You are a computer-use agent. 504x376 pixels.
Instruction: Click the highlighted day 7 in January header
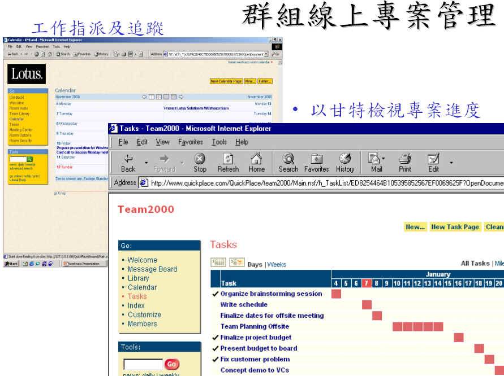(366, 283)
